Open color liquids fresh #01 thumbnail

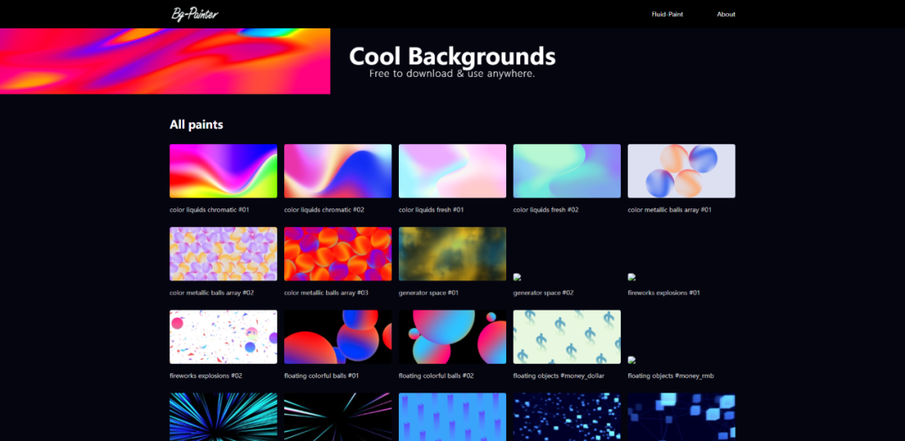click(x=452, y=172)
